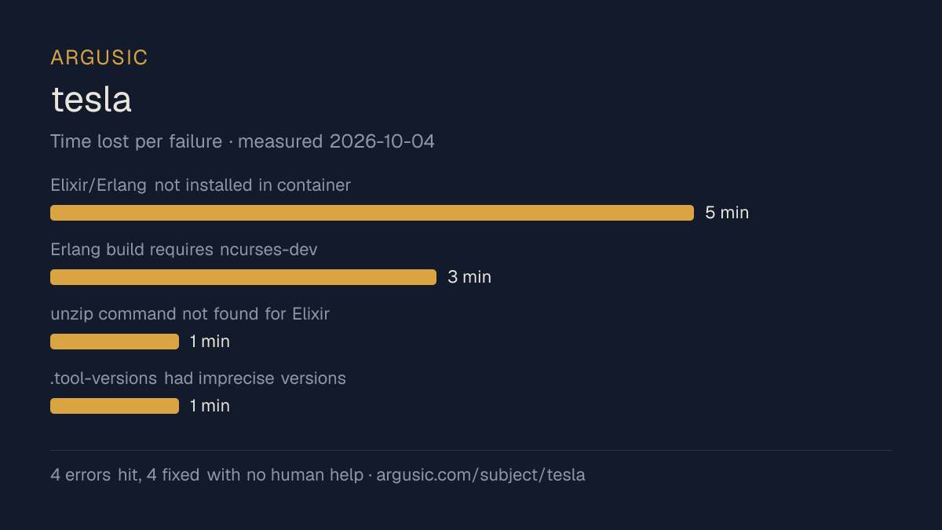Click the Elixir/Erlang not installed in container label
The height and width of the screenshot is (530, 942).
(200, 185)
